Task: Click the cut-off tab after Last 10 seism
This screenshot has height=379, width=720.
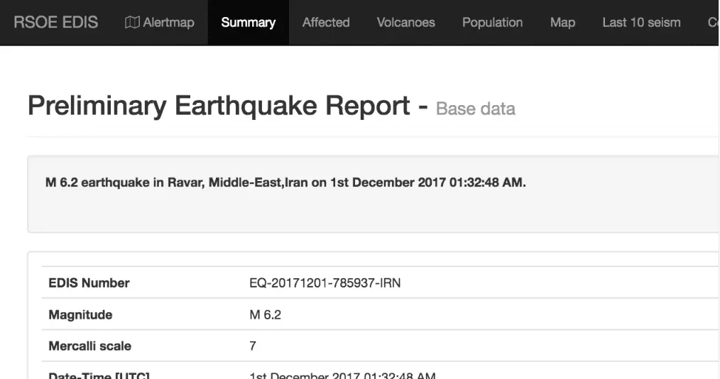Action: [x=712, y=23]
